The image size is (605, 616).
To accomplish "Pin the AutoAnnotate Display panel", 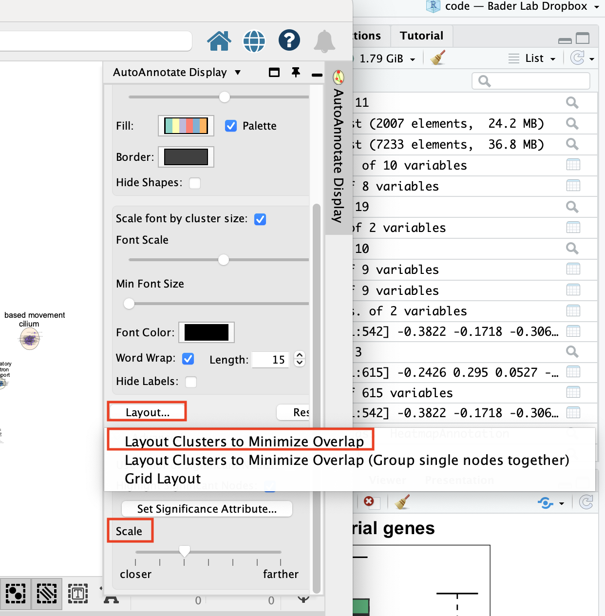I will click(296, 73).
